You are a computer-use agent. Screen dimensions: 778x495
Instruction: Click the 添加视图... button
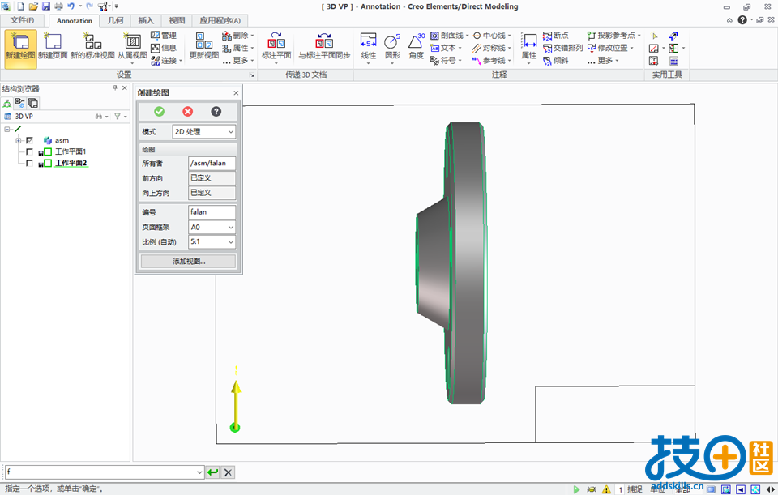[188, 261]
